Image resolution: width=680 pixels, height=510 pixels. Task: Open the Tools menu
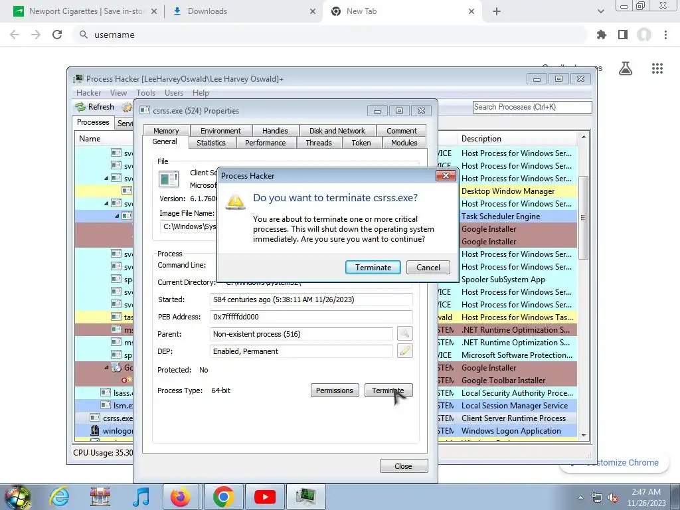[145, 93]
